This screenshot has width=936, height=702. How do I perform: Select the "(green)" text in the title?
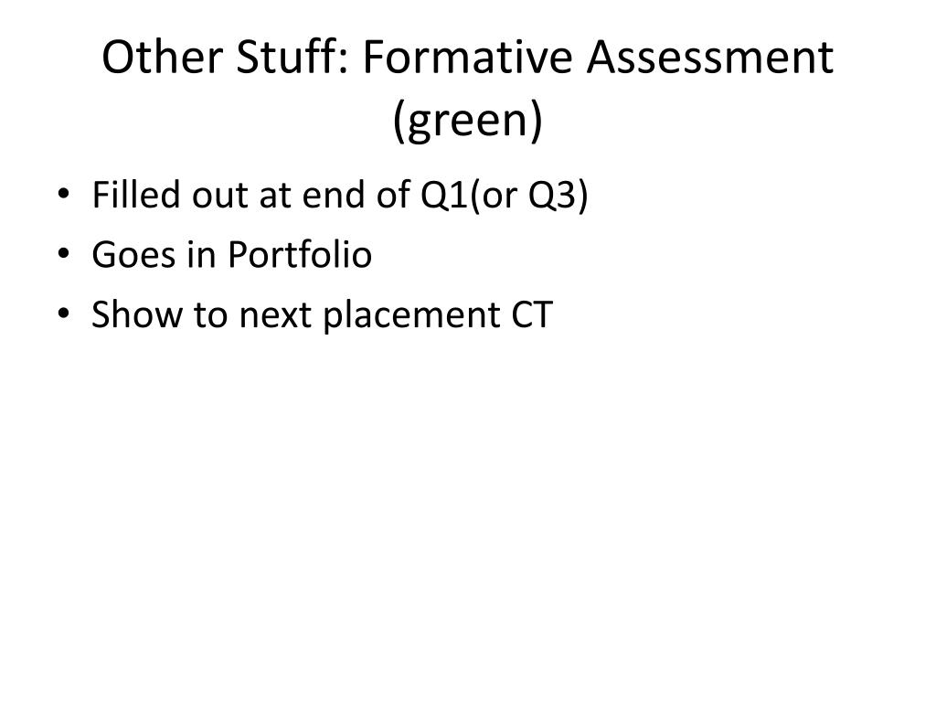coord(468,120)
